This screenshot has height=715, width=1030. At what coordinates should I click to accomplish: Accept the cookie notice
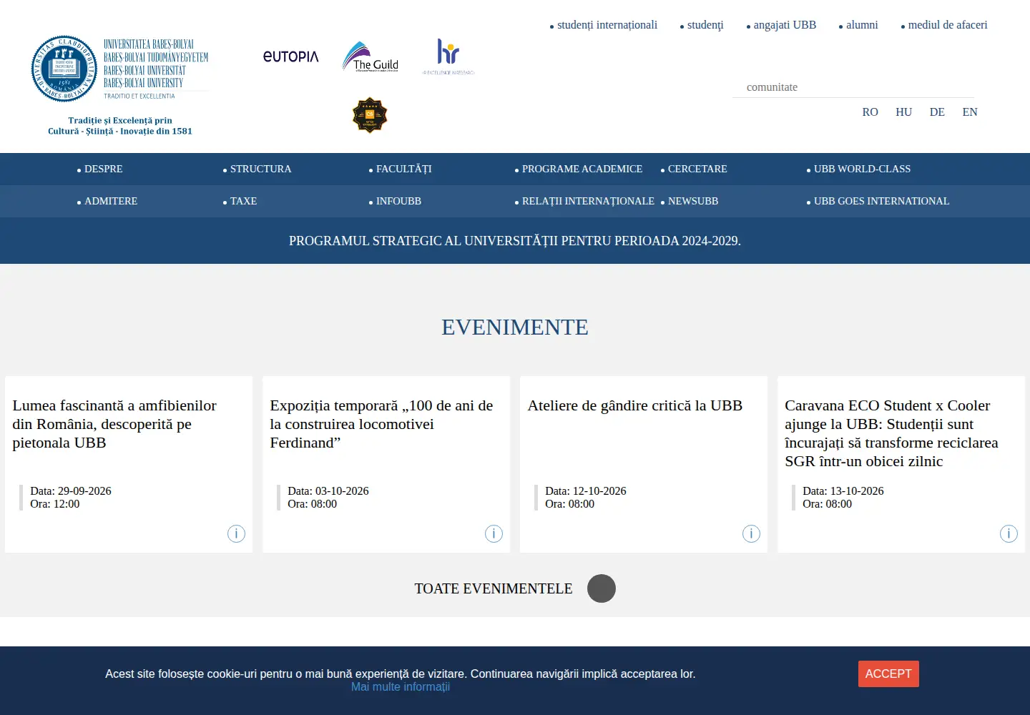click(888, 674)
